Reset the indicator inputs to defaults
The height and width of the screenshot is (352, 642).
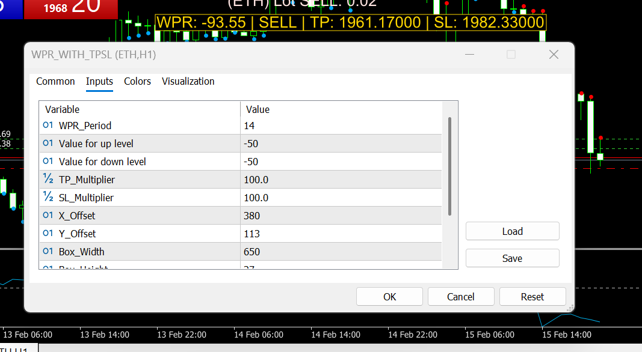coord(532,296)
